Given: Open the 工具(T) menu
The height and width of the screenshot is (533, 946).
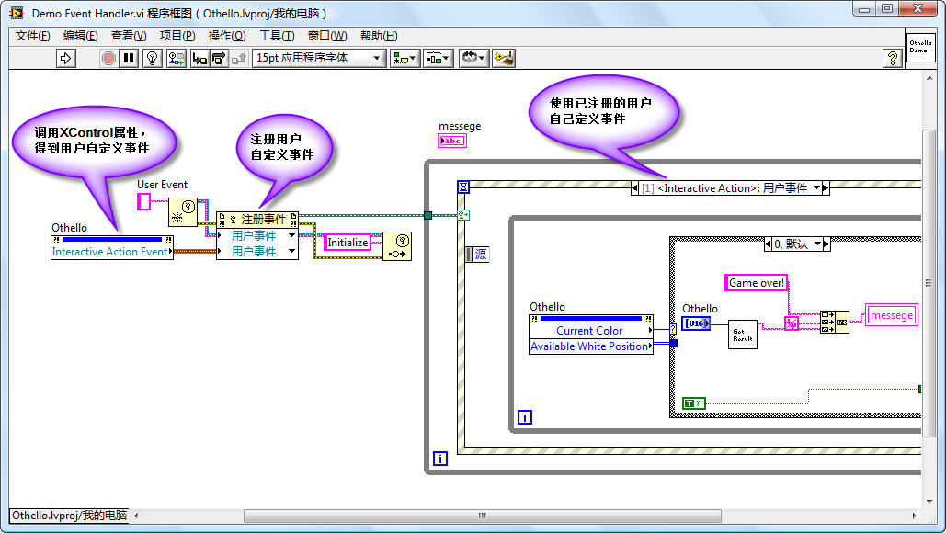Looking at the screenshot, I should (276, 36).
